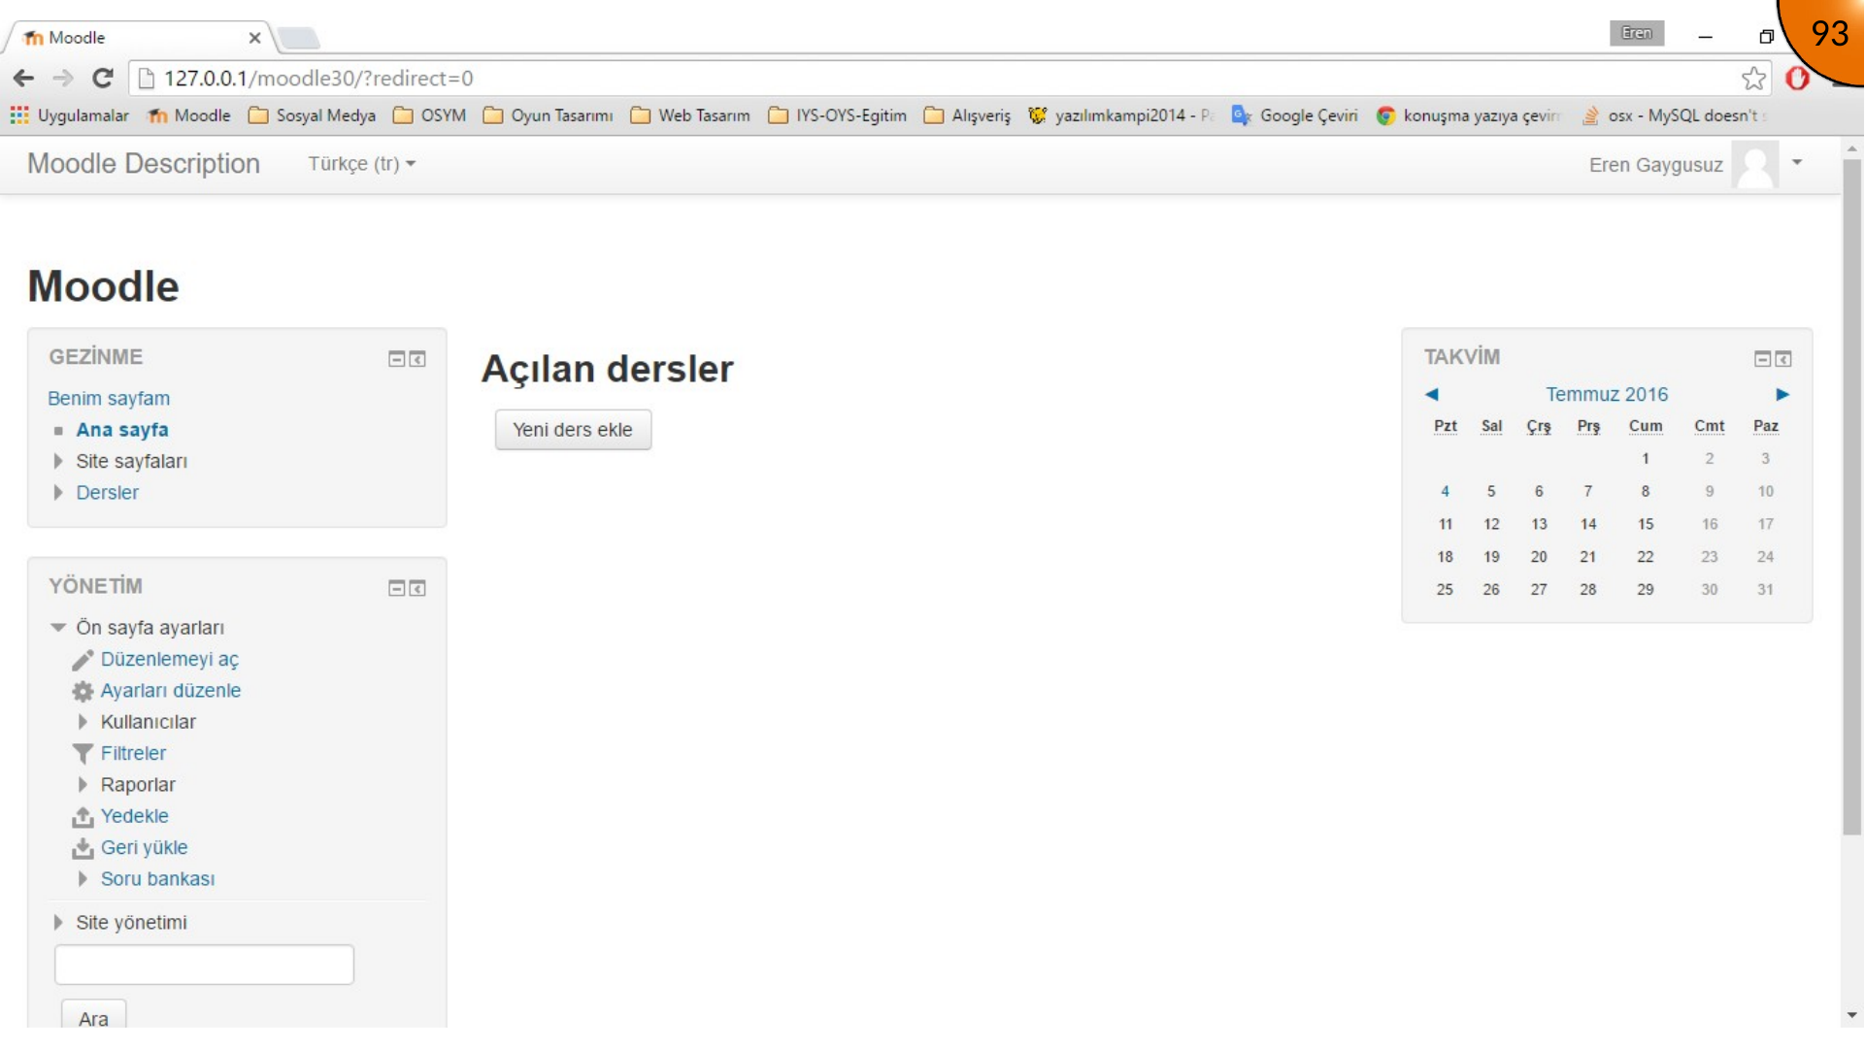Open the Sosyal Medya bookmark folder

[313, 115]
